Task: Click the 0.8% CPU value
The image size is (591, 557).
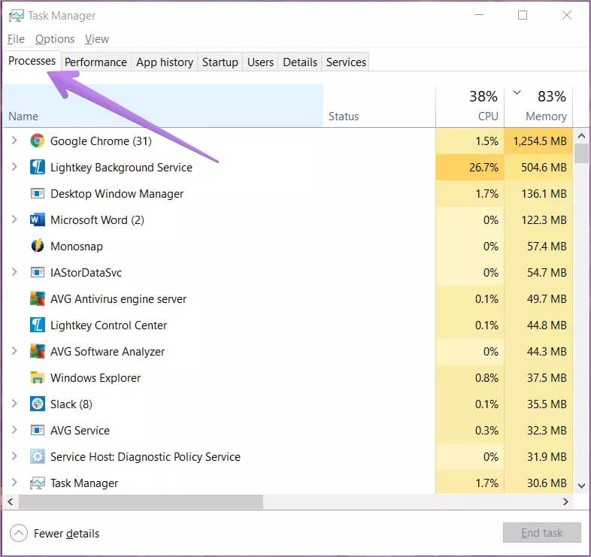Action: point(486,377)
